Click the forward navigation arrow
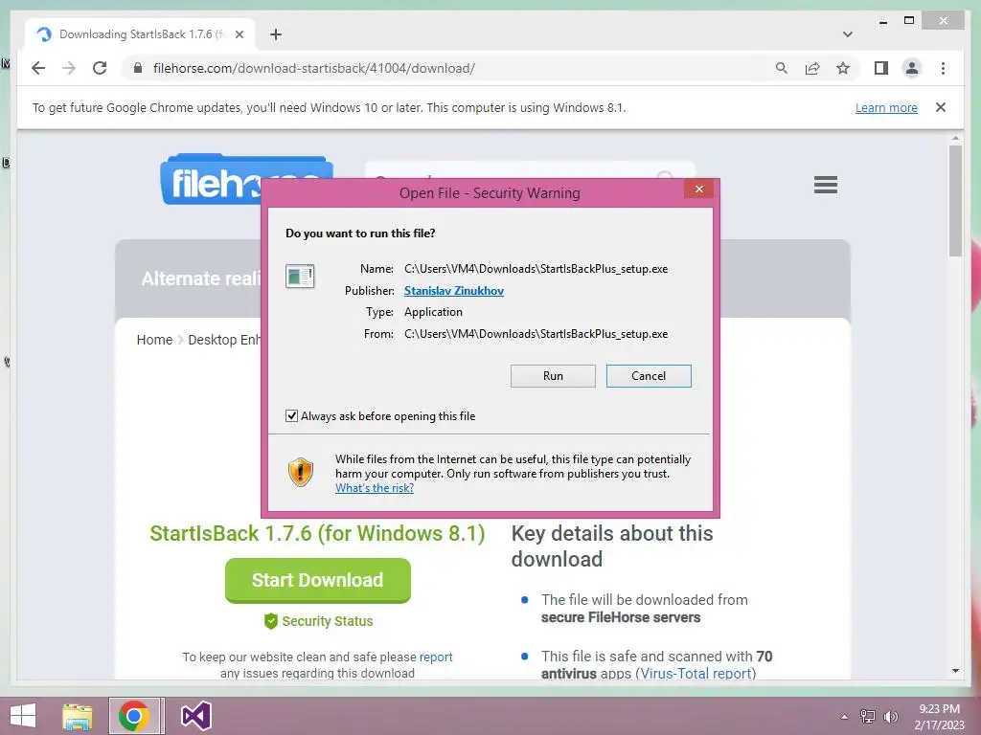Viewport: 981px width, 735px height. coord(69,68)
